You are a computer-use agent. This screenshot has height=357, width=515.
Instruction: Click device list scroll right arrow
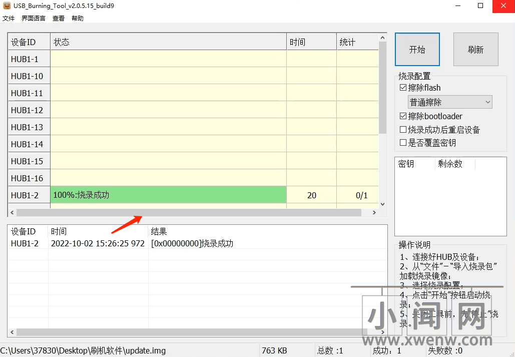374,213
